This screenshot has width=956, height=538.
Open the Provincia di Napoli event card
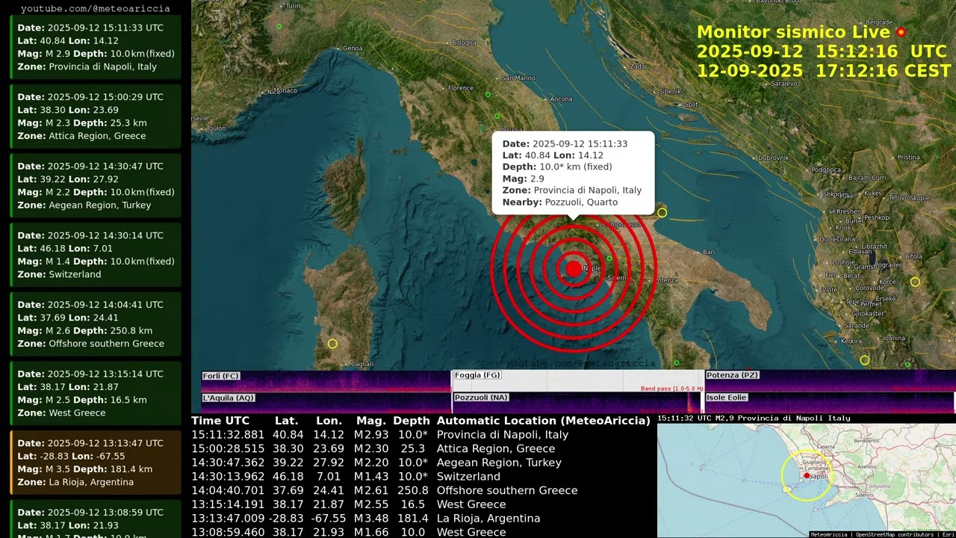tap(96, 47)
